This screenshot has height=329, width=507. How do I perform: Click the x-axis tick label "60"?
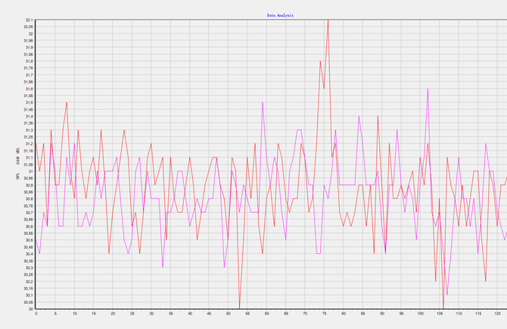point(267,314)
